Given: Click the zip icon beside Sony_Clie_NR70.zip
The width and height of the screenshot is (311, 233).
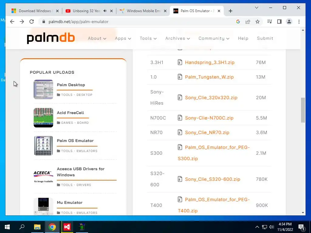Looking at the screenshot, I should click(180, 132).
